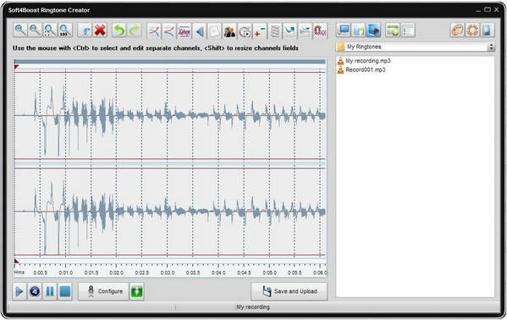Click the zoom to 100 percent icon
This screenshot has width=507, height=320.
click(65, 30)
